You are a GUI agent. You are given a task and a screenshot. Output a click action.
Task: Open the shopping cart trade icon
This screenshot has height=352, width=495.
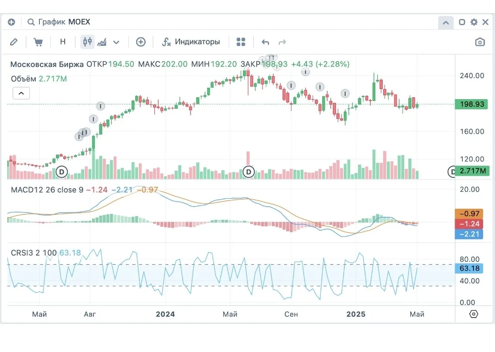pyautogui.click(x=38, y=42)
